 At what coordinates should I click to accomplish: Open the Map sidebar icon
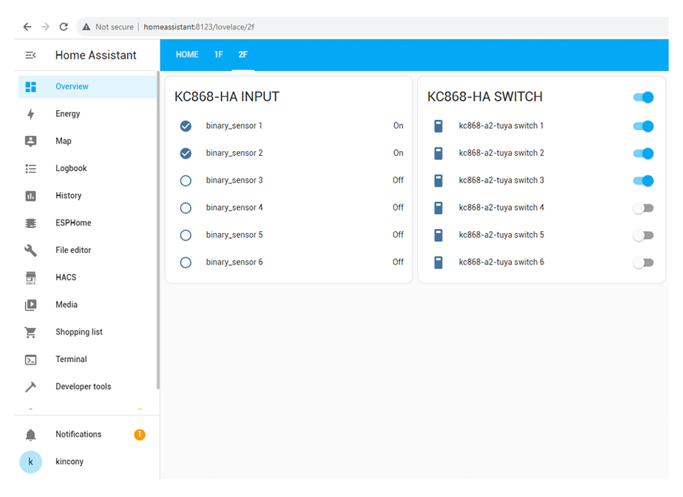pos(31,142)
